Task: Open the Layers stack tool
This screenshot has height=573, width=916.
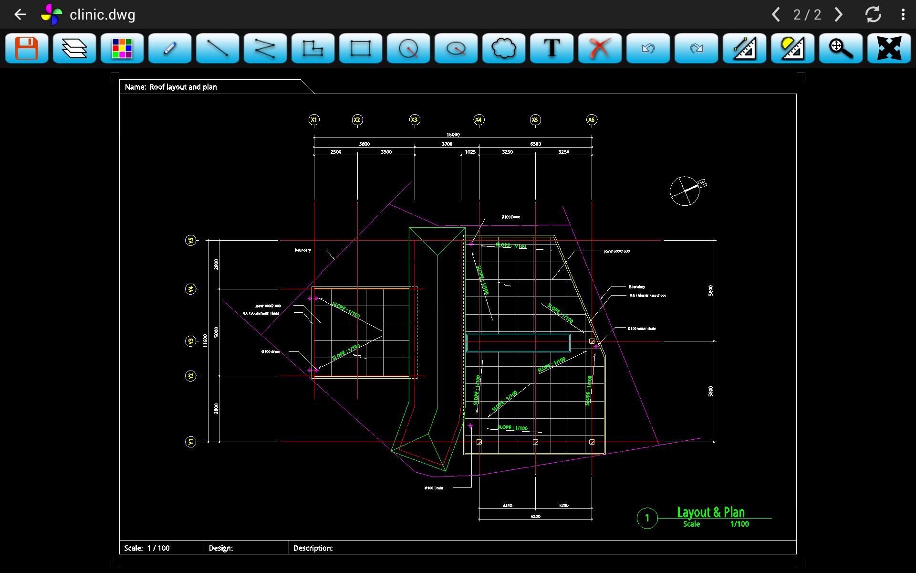Action: pos(74,48)
